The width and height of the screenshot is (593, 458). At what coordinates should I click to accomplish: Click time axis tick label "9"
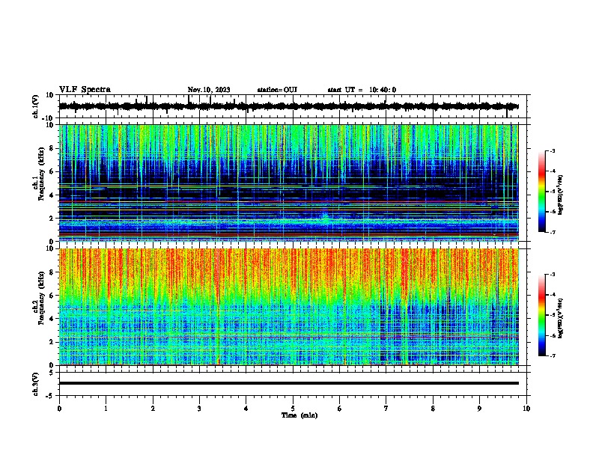[479, 409]
